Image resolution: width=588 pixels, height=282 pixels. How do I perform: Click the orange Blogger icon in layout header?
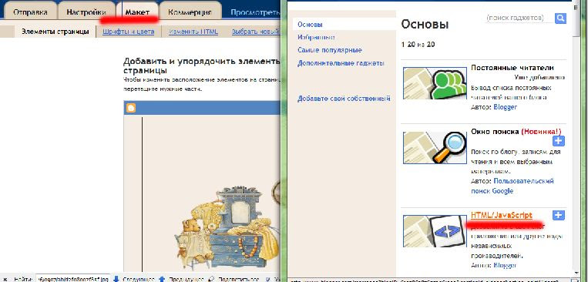coord(131,109)
